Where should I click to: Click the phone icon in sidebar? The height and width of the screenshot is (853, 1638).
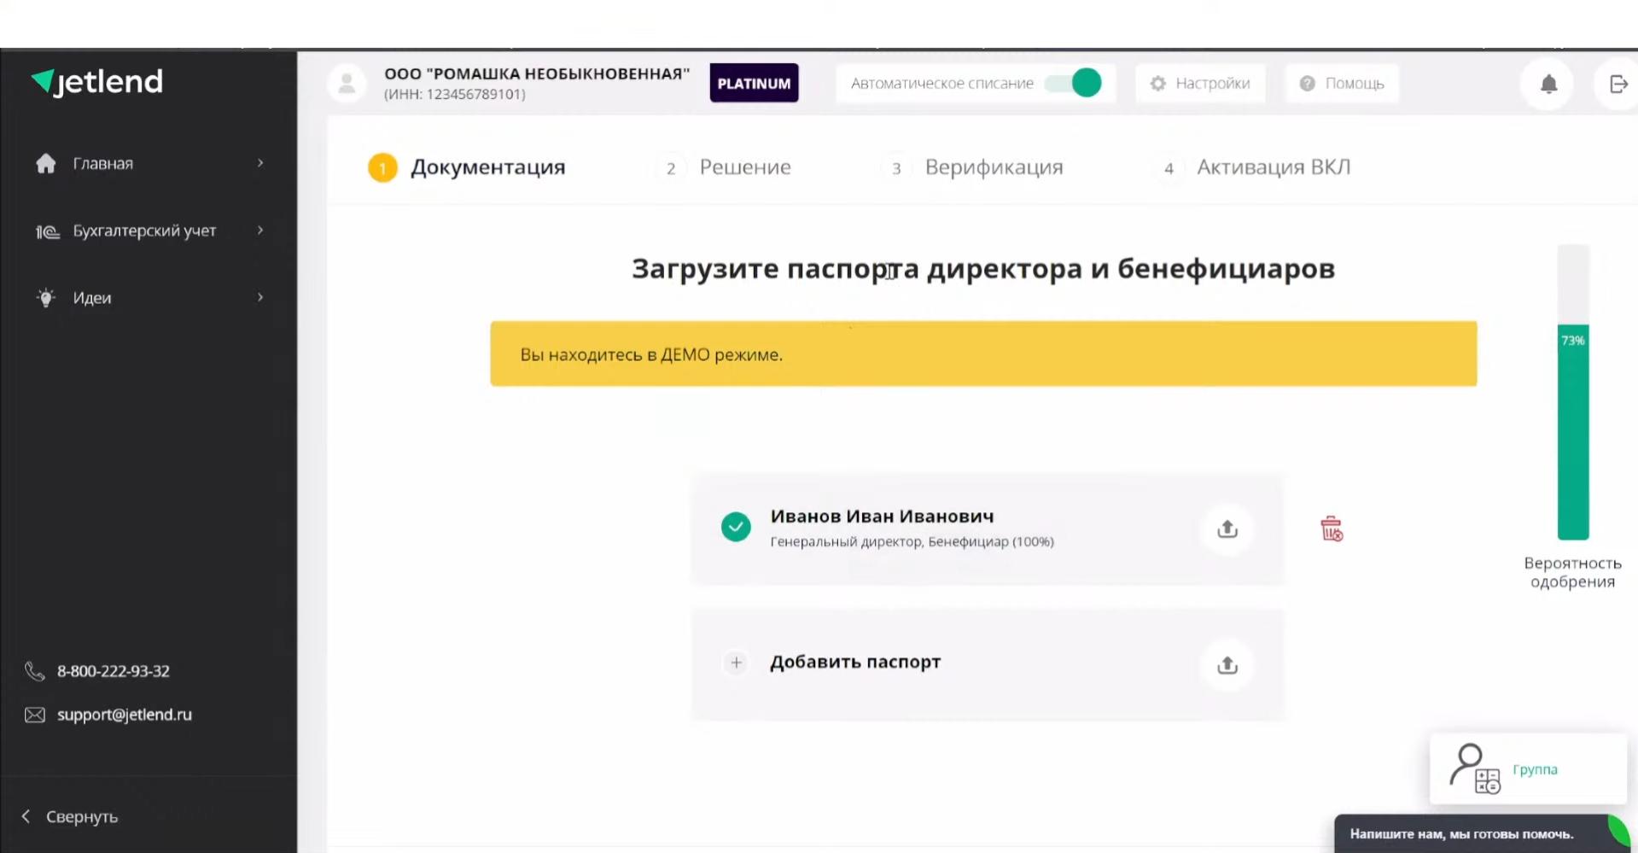34,671
